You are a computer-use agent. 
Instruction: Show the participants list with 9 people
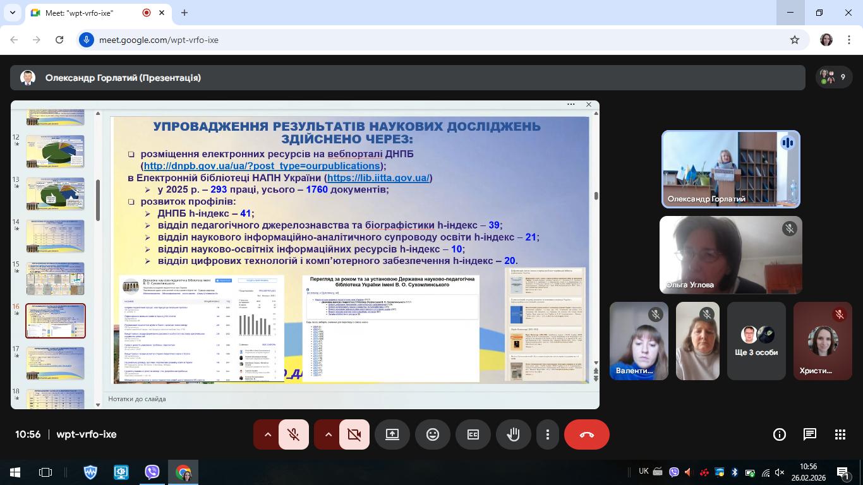pos(833,78)
